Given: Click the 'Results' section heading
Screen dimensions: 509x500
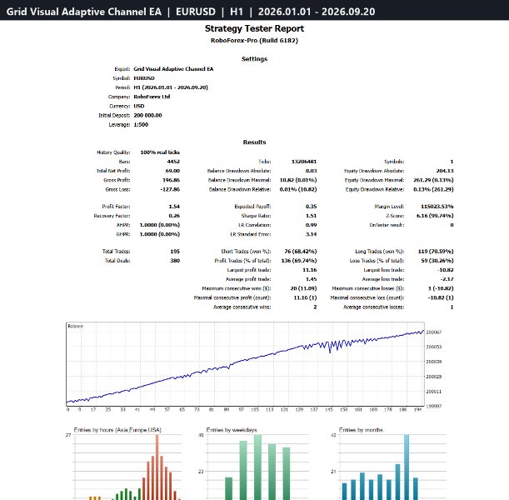Looking at the screenshot, I should pyautogui.click(x=254, y=142).
